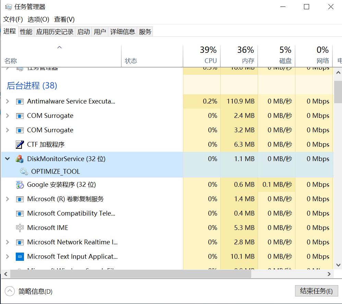Expand the Antimalware Service Executable entry

[x=8, y=101]
